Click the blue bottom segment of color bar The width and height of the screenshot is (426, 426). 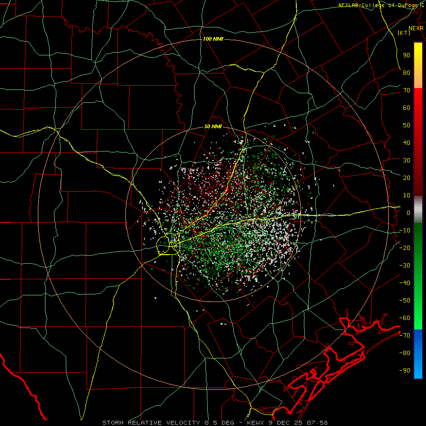click(418, 354)
